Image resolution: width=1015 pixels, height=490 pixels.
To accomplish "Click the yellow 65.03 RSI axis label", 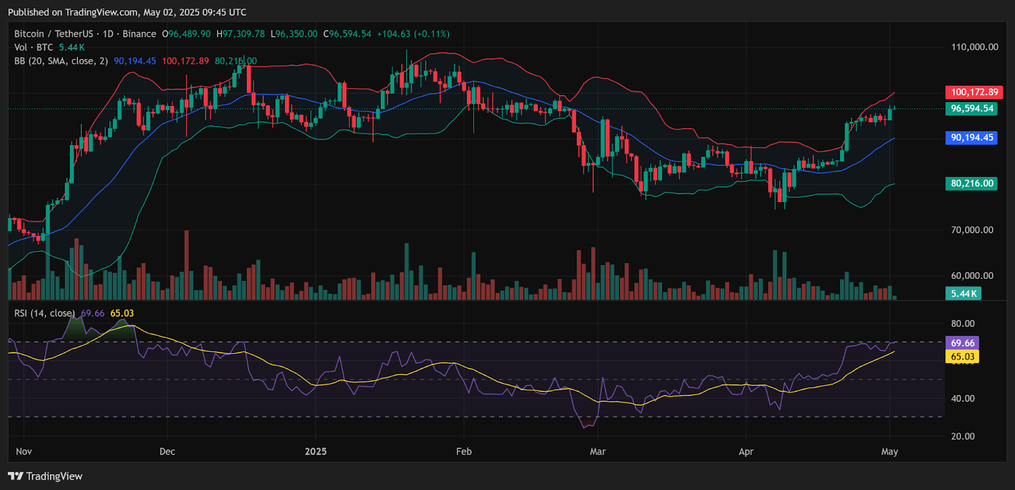I will [x=962, y=357].
